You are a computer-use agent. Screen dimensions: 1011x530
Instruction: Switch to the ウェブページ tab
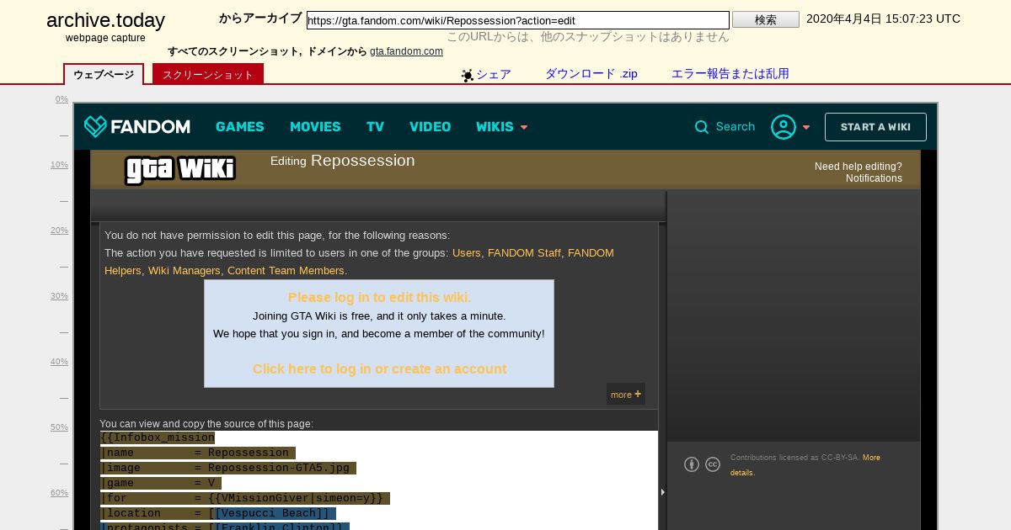[x=104, y=74]
